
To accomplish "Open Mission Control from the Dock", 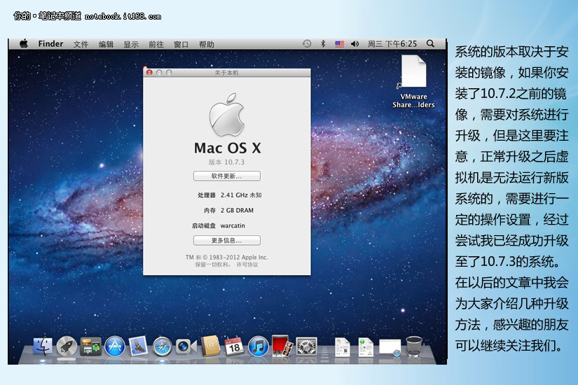I will tap(90, 346).
